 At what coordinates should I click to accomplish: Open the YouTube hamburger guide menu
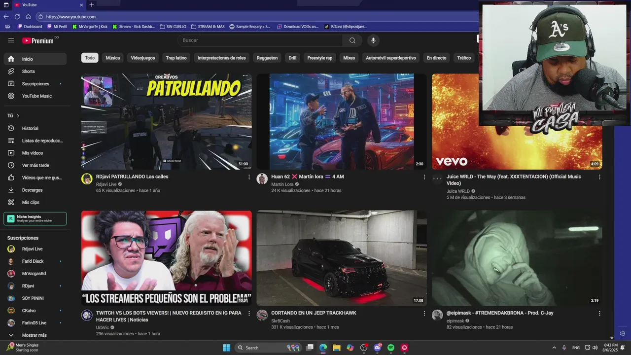[11, 40]
